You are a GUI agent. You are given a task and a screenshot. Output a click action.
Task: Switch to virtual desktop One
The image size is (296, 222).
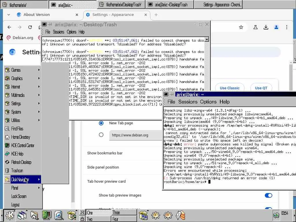(98, 212)
